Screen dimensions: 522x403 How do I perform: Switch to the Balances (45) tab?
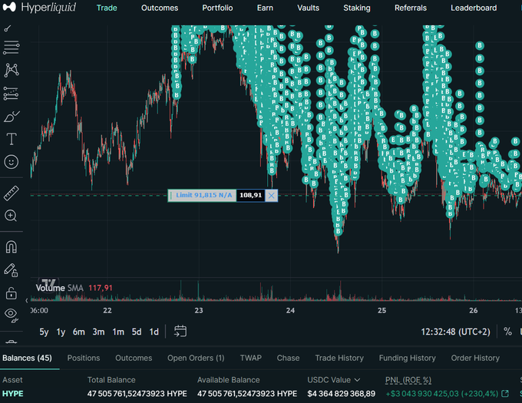click(27, 358)
